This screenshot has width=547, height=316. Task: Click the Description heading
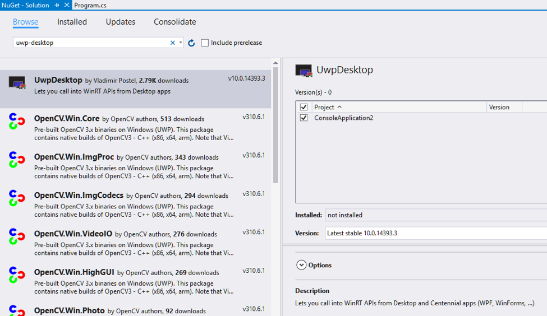(x=312, y=291)
